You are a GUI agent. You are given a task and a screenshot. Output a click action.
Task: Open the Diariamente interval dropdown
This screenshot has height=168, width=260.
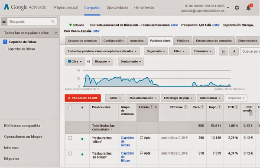point(131,61)
